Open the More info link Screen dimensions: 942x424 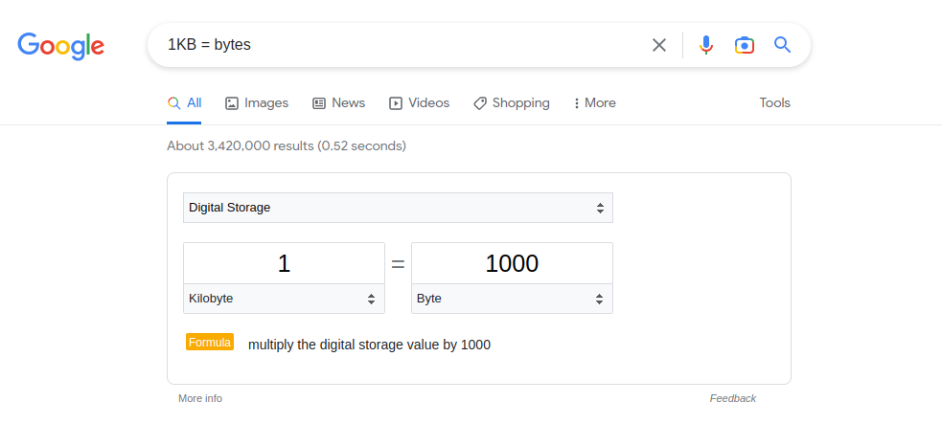tap(199, 398)
